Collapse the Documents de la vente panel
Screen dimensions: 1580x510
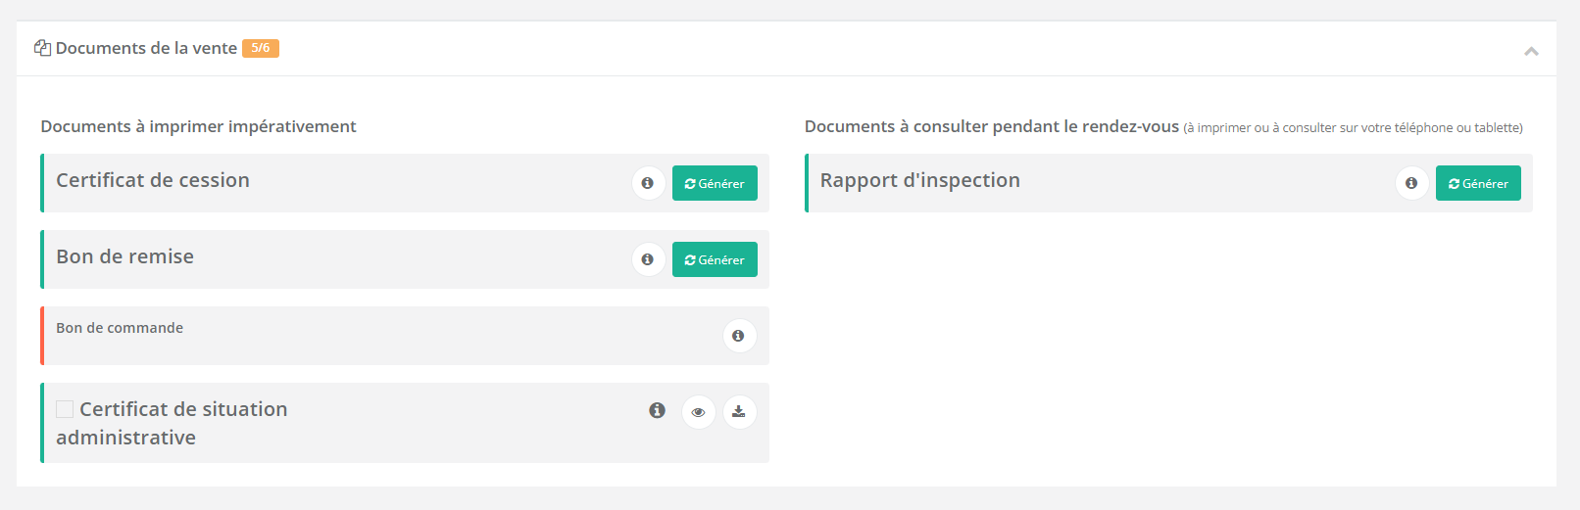pyautogui.click(x=1531, y=50)
